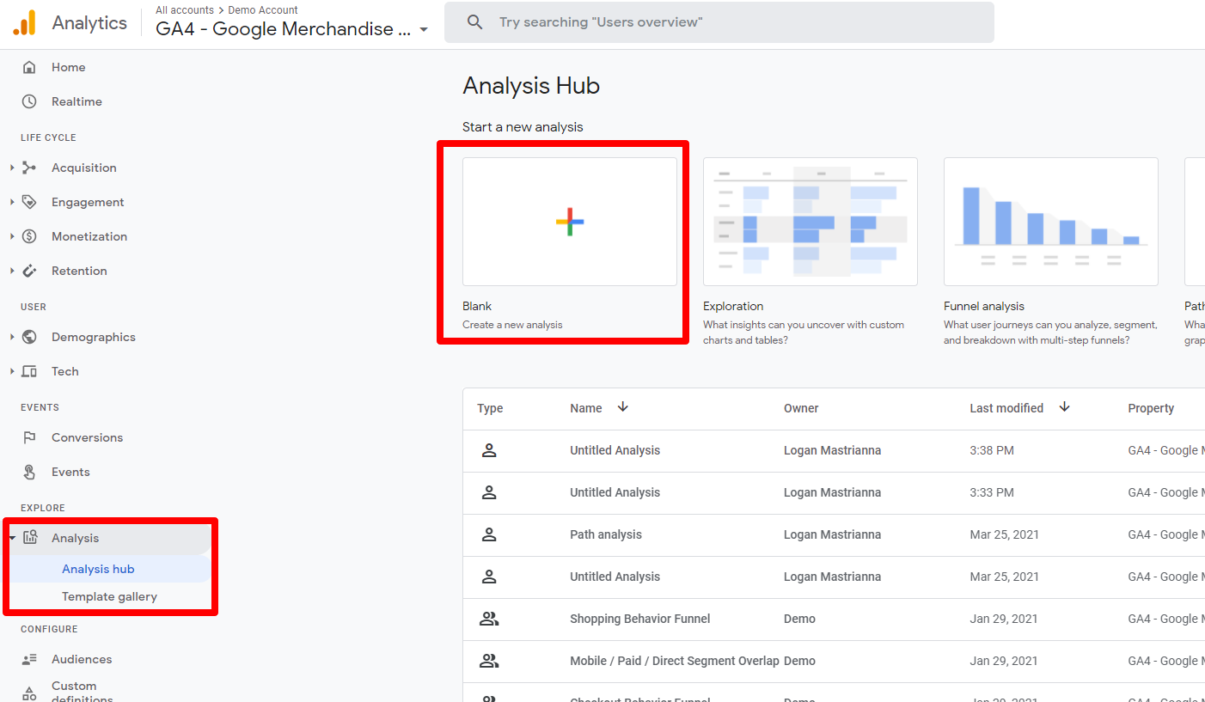Click person icon on Path analysis row
This screenshot has height=702, width=1205.
click(489, 534)
